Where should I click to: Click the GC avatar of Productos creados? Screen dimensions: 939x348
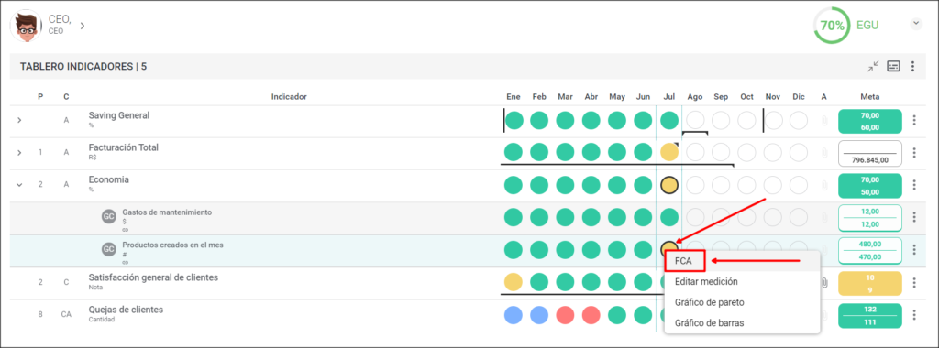[x=108, y=249]
